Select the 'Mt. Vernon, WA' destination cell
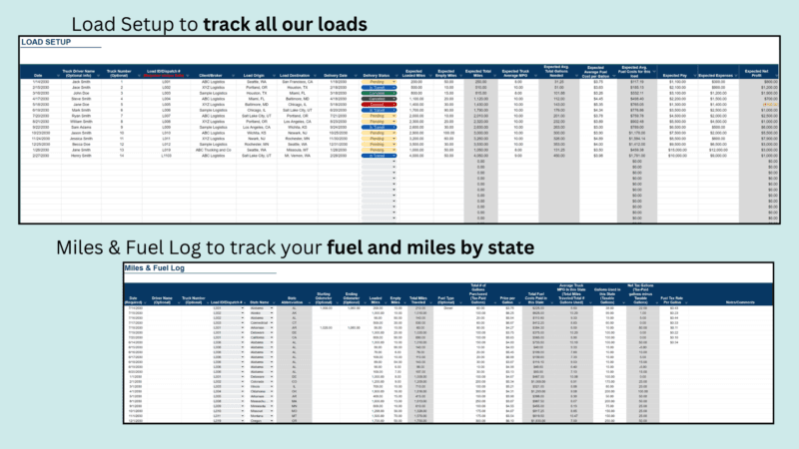Image resolution: width=799 pixels, height=449 pixels. coord(298,156)
